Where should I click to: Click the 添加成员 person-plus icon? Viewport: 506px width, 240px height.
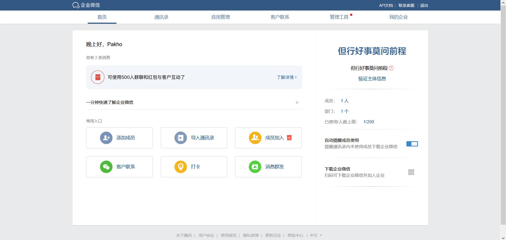point(106,138)
